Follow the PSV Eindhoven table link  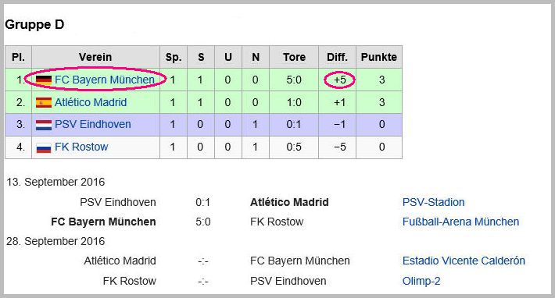point(93,124)
